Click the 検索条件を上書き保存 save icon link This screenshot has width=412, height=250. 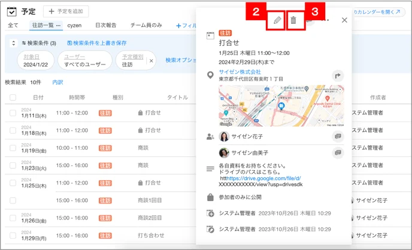97,43
